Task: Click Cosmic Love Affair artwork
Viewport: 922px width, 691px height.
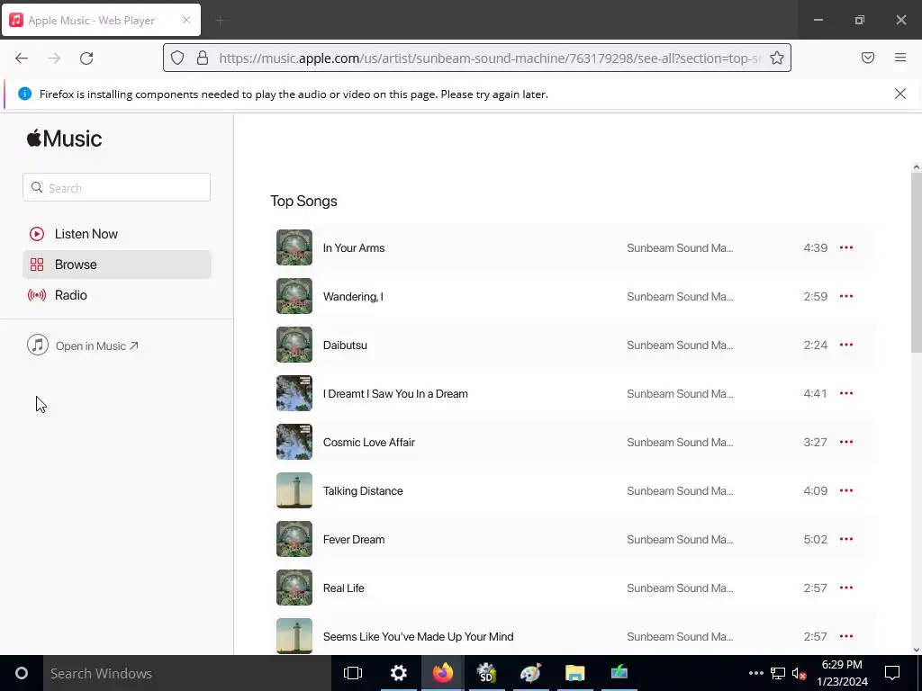Action: click(x=294, y=442)
